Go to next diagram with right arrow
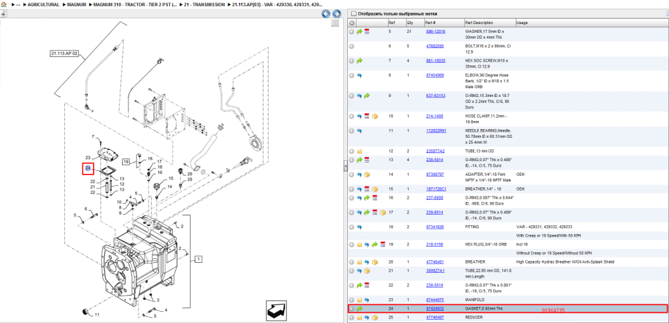 tap(337, 13)
